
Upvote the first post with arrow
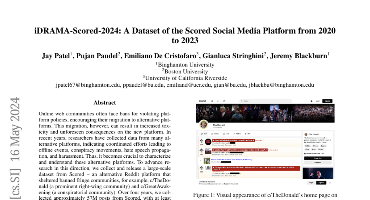point(201,140)
